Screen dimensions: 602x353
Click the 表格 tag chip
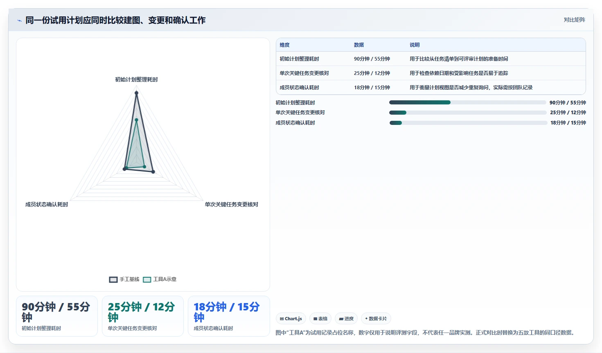(320, 319)
